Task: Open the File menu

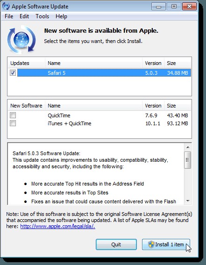Action: 9,16
